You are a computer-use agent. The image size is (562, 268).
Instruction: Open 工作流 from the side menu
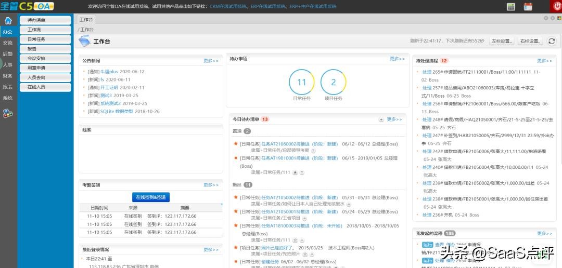45,30
